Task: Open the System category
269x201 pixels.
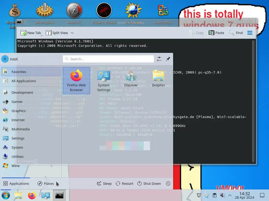Action: (x=31, y=147)
